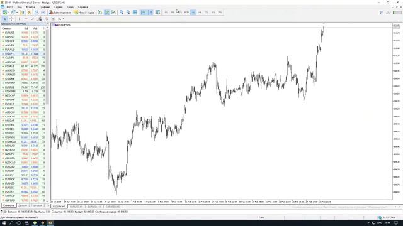Open Windows taskbar search
This screenshot has width=403, height=226.
(x=11, y=223)
